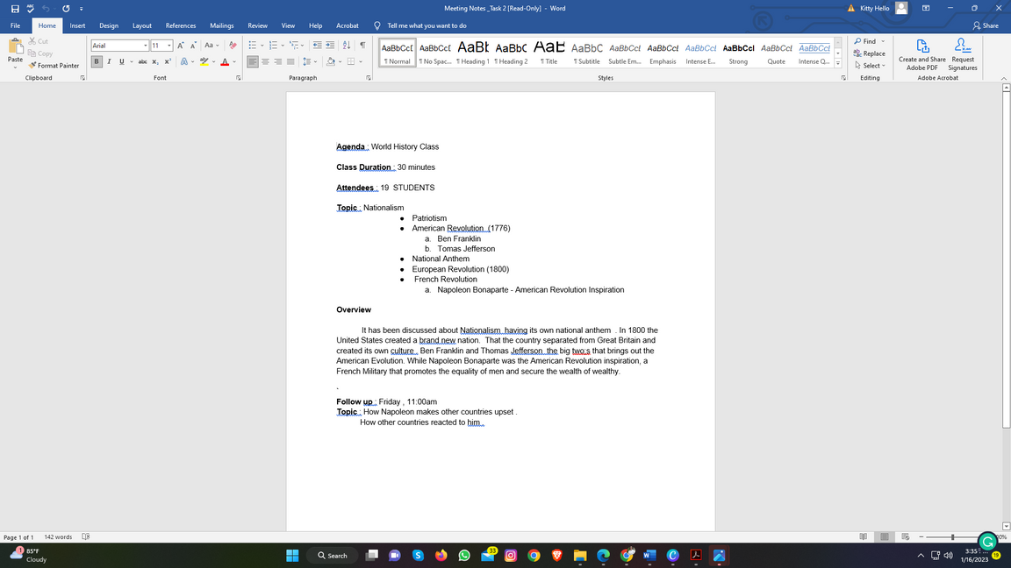The image size is (1011, 568).
Task: Apply superscript formatting
Action: 168,62
